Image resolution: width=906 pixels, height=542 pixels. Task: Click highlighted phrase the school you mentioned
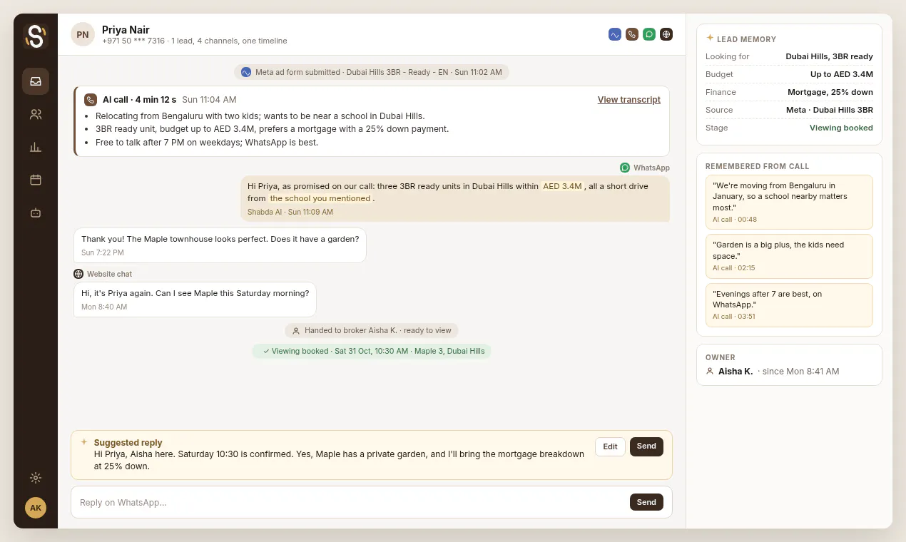320,198
